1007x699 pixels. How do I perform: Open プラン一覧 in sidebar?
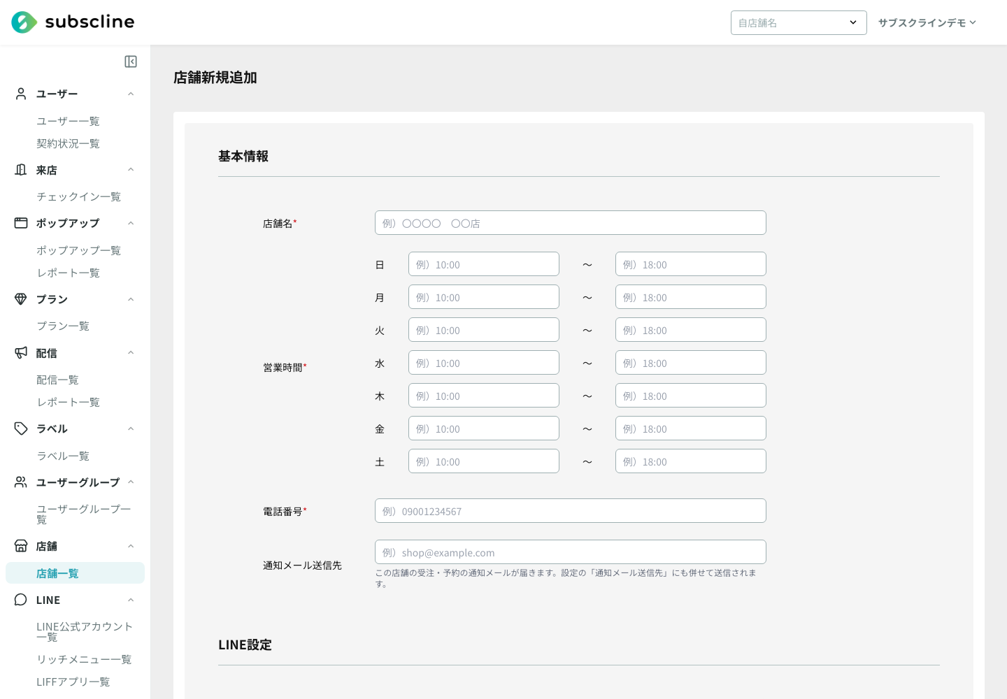(x=63, y=326)
